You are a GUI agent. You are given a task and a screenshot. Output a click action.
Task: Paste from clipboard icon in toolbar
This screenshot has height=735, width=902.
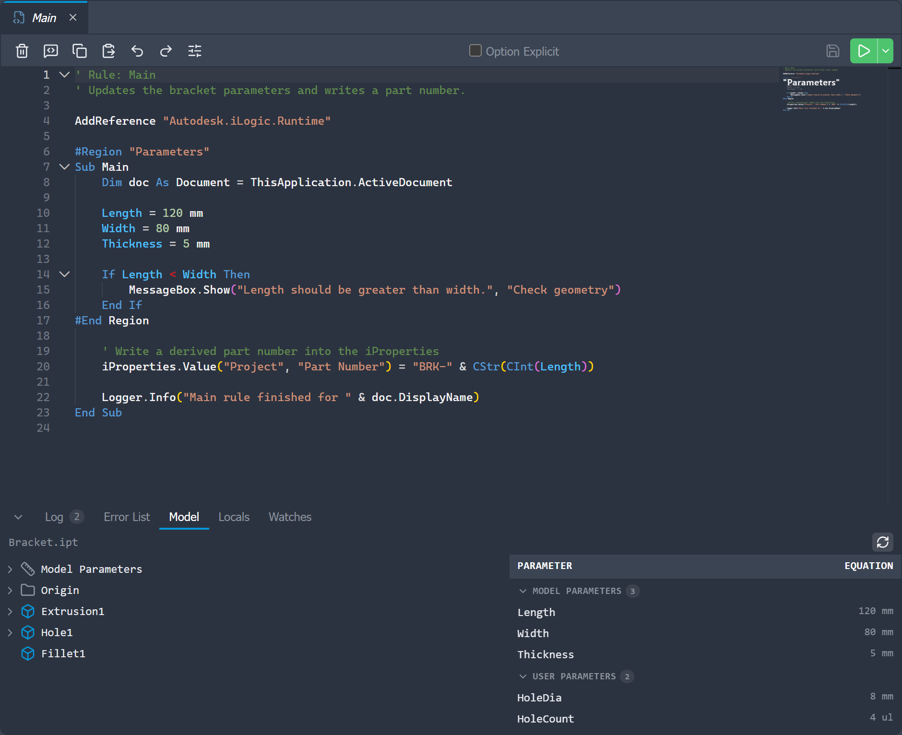(x=108, y=51)
